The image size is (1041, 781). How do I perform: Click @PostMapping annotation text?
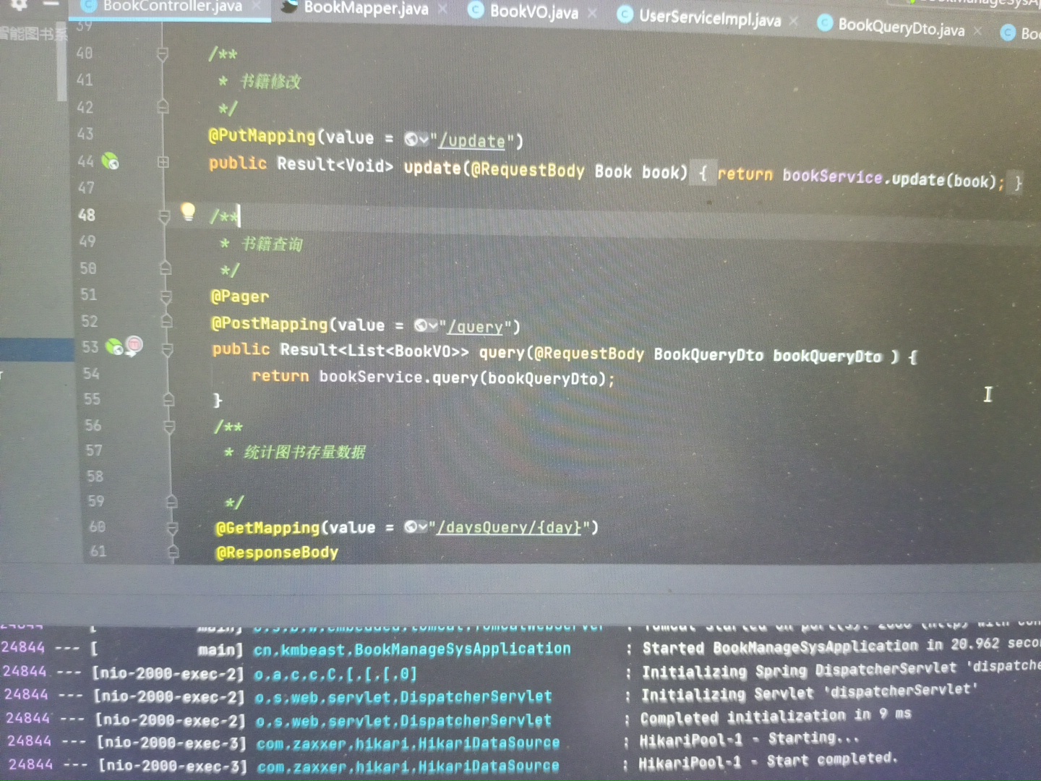pos(269,323)
